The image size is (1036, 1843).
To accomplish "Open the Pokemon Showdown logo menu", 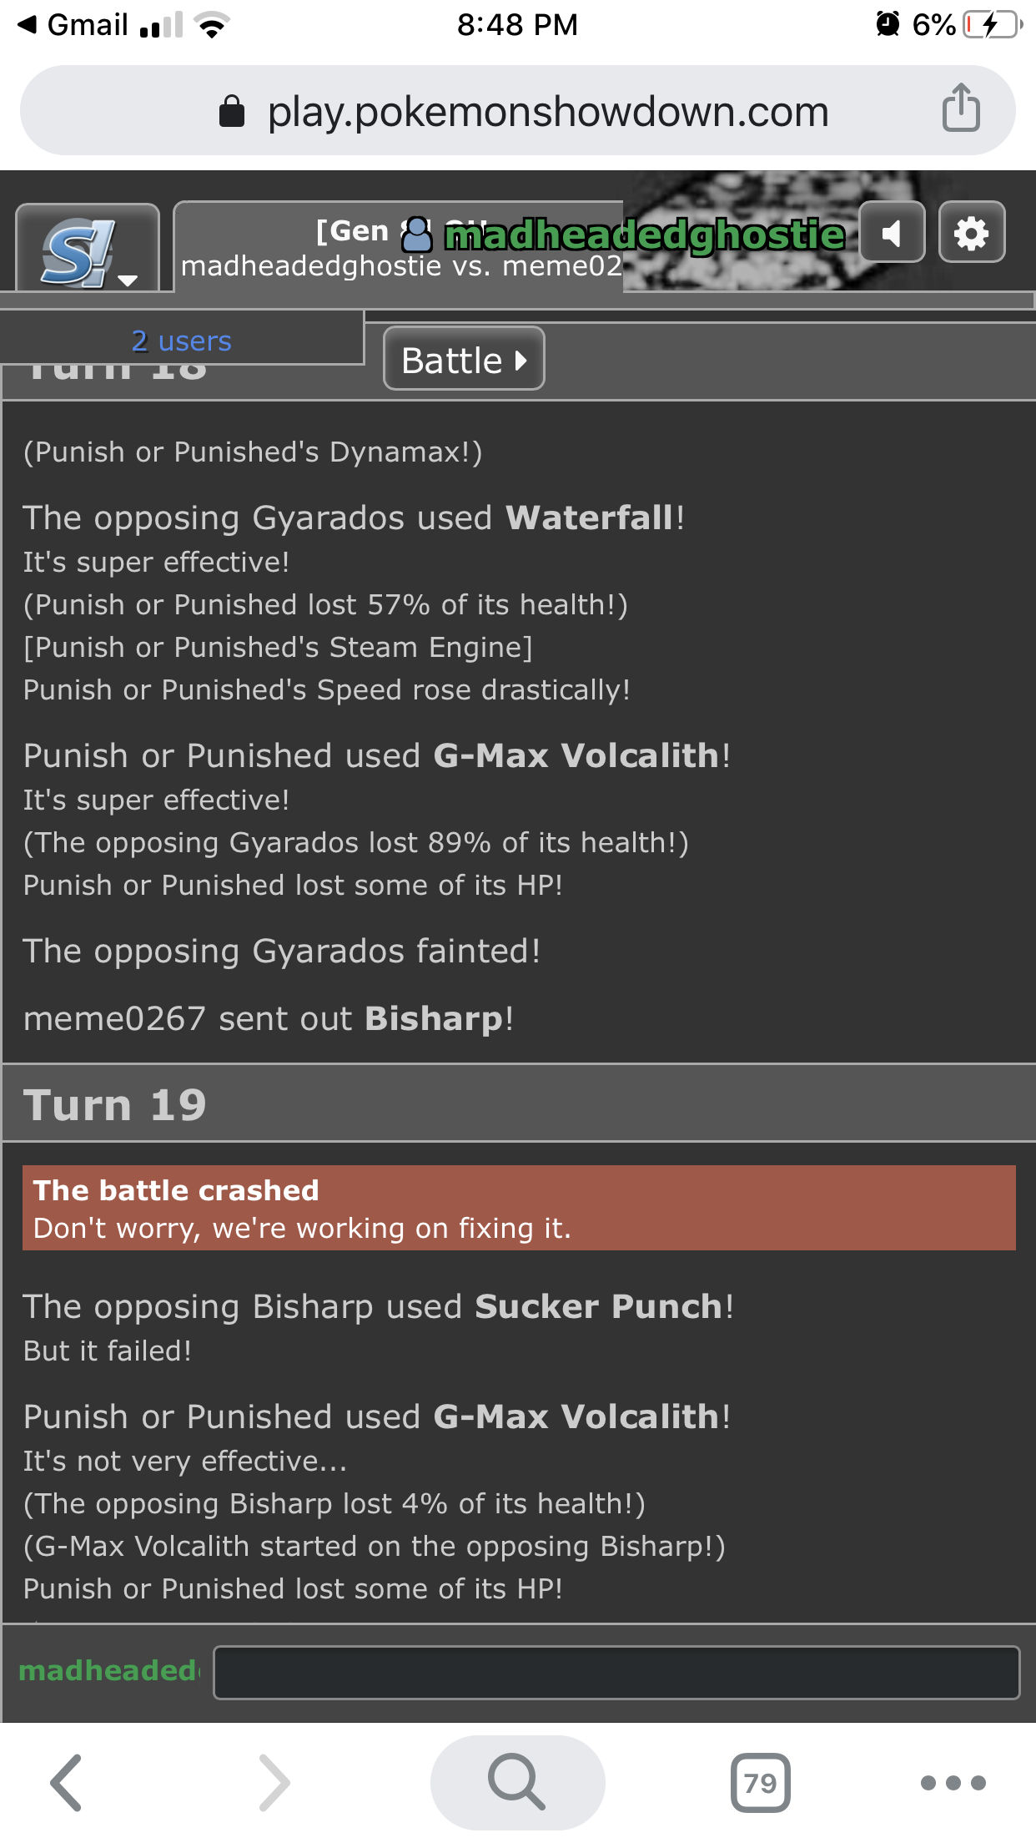I will (x=88, y=249).
